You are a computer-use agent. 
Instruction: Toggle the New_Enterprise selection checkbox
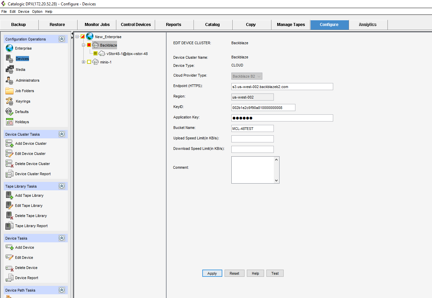pos(83,36)
